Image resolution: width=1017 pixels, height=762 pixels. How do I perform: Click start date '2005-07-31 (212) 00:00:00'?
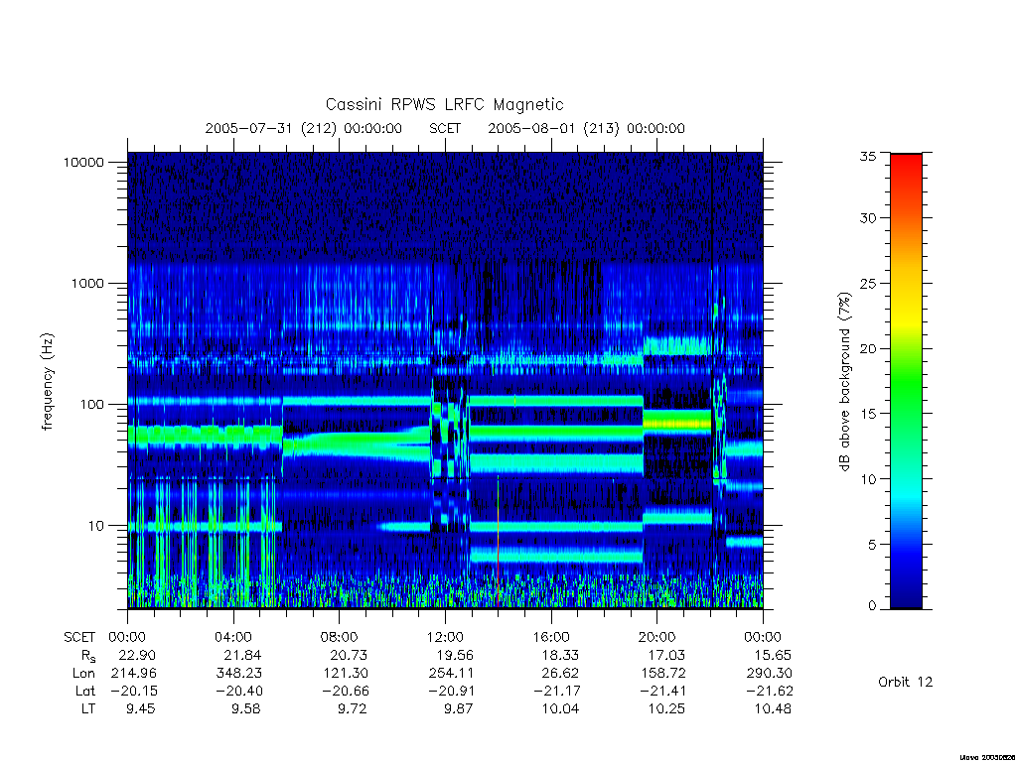coord(304,128)
